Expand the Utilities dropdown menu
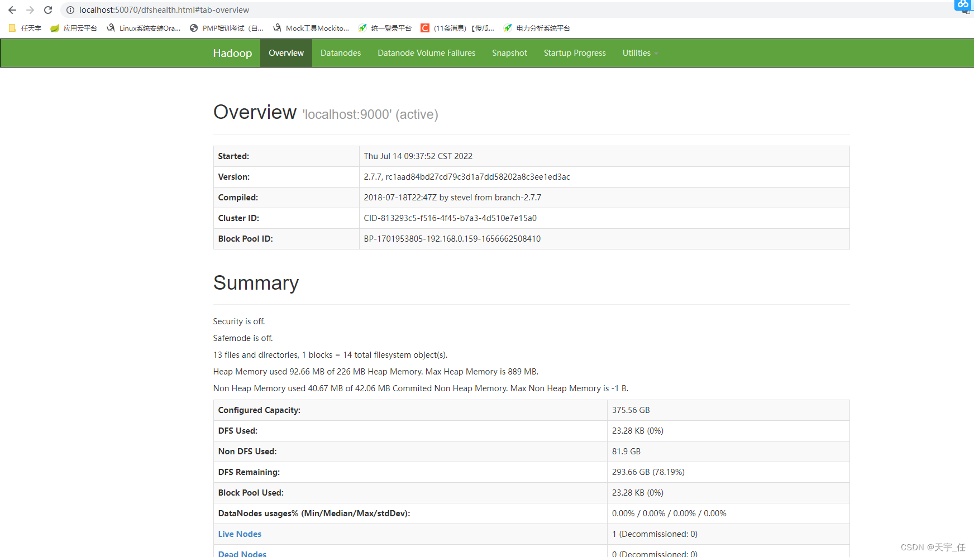974x557 pixels. [x=640, y=53]
